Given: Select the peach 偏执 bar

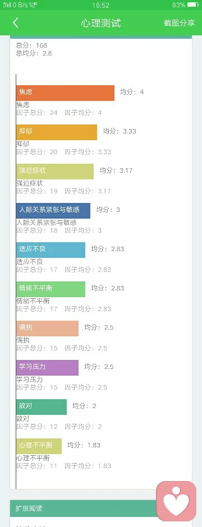Looking at the screenshot, I should (x=47, y=329).
